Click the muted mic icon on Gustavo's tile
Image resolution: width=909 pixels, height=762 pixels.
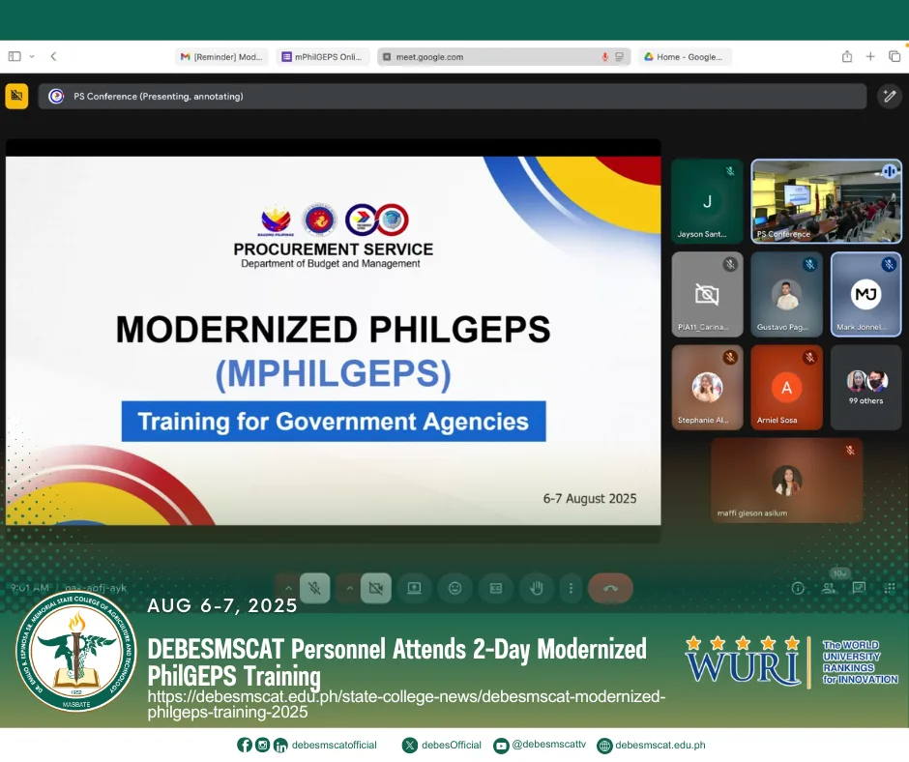(809, 264)
